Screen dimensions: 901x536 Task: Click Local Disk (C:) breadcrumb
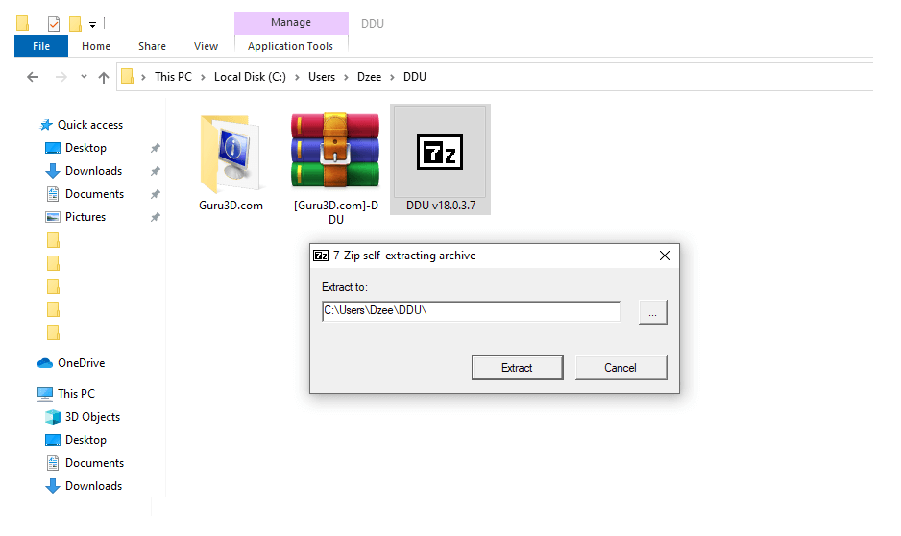pos(250,77)
